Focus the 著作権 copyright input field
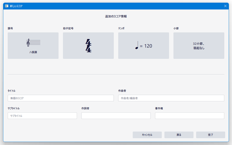Image resolution: width=232 pixels, height=145 pixels. coord(190,116)
